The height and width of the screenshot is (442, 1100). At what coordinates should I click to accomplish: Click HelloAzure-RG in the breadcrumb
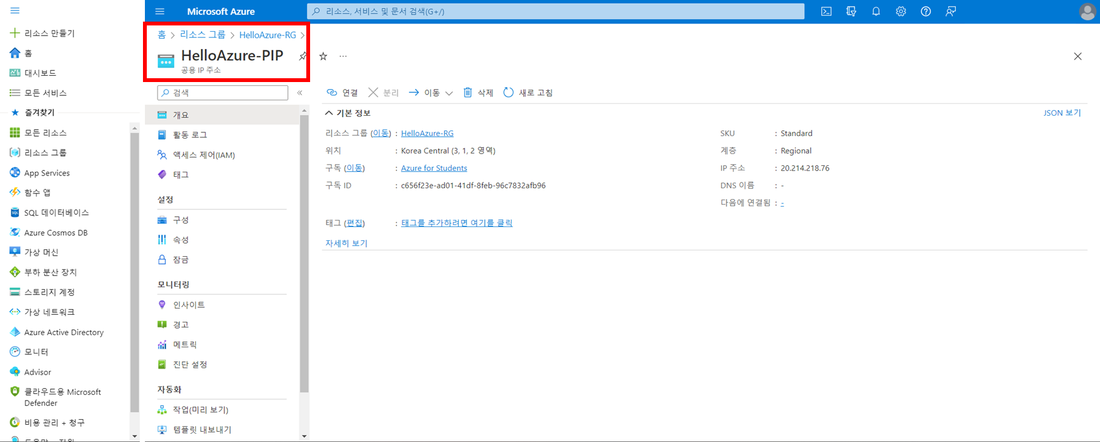(268, 35)
